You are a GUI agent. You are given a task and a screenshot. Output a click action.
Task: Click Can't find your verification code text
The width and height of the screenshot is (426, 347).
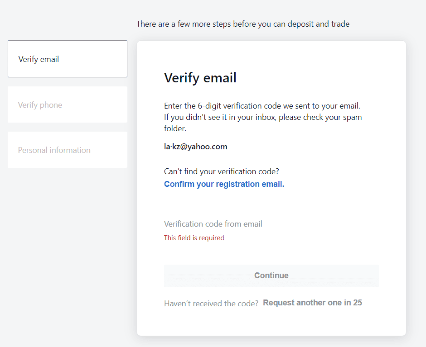coord(222,171)
